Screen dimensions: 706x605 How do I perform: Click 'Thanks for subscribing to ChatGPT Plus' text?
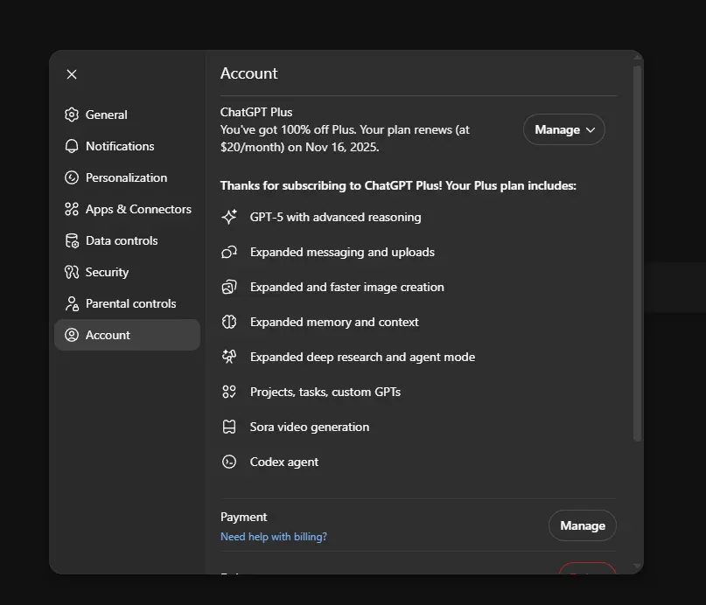click(x=331, y=185)
